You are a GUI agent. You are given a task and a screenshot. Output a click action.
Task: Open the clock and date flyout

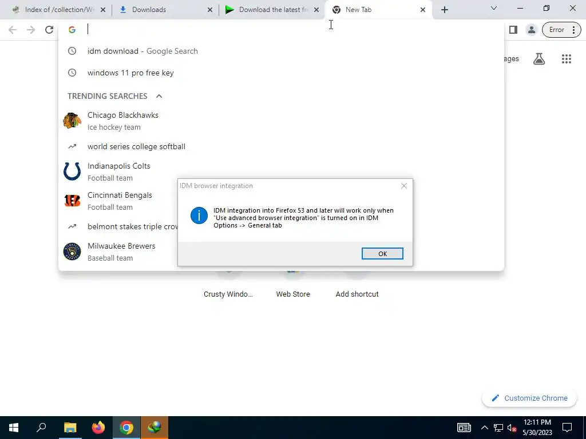pyautogui.click(x=537, y=428)
